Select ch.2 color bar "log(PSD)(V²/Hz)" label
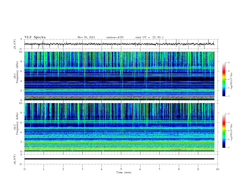 231,132
